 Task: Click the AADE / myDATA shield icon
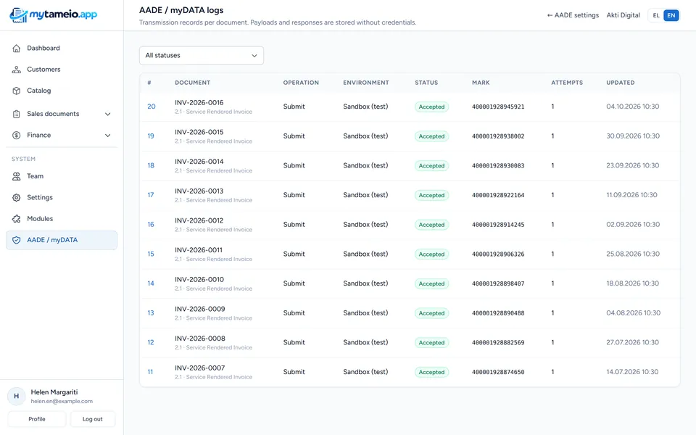click(17, 240)
